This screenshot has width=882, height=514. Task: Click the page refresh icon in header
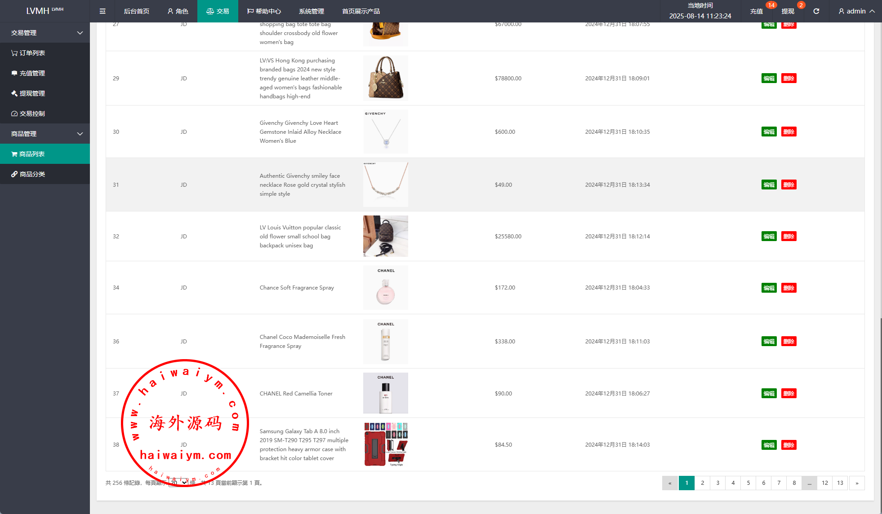point(816,11)
